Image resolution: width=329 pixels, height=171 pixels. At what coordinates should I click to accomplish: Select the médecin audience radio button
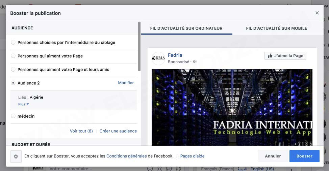pyautogui.click(x=13, y=116)
